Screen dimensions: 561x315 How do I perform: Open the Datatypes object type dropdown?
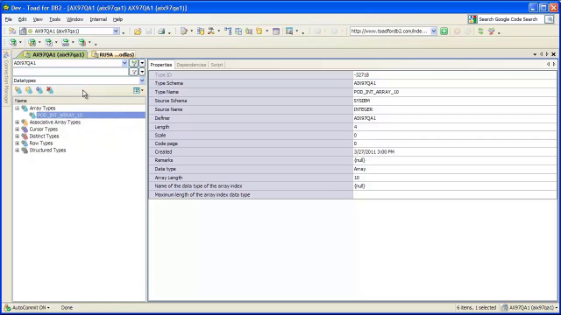point(142,80)
